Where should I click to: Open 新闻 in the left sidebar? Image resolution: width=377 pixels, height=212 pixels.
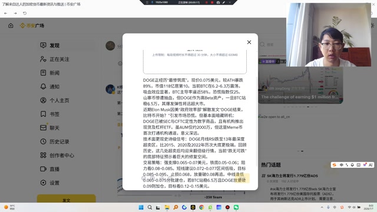[x=67, y=73]
